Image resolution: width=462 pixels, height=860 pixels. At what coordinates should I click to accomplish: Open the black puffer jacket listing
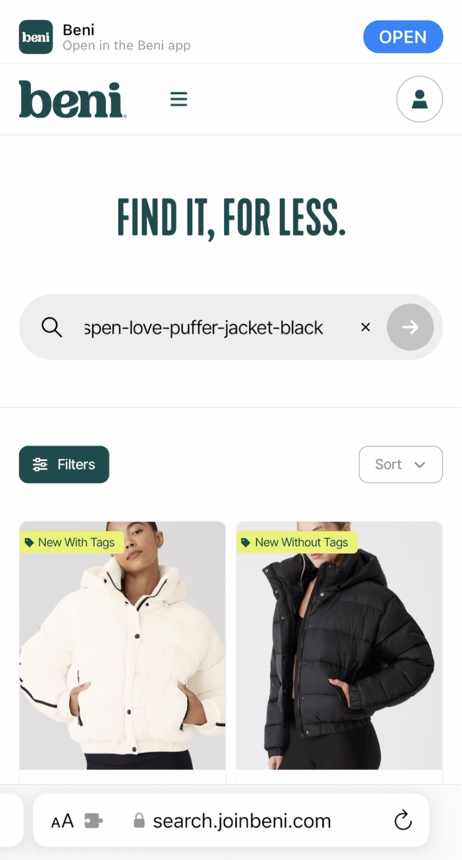[339, 645]
